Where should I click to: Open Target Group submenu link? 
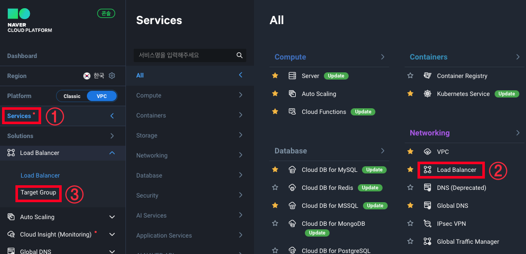(38, 193)
